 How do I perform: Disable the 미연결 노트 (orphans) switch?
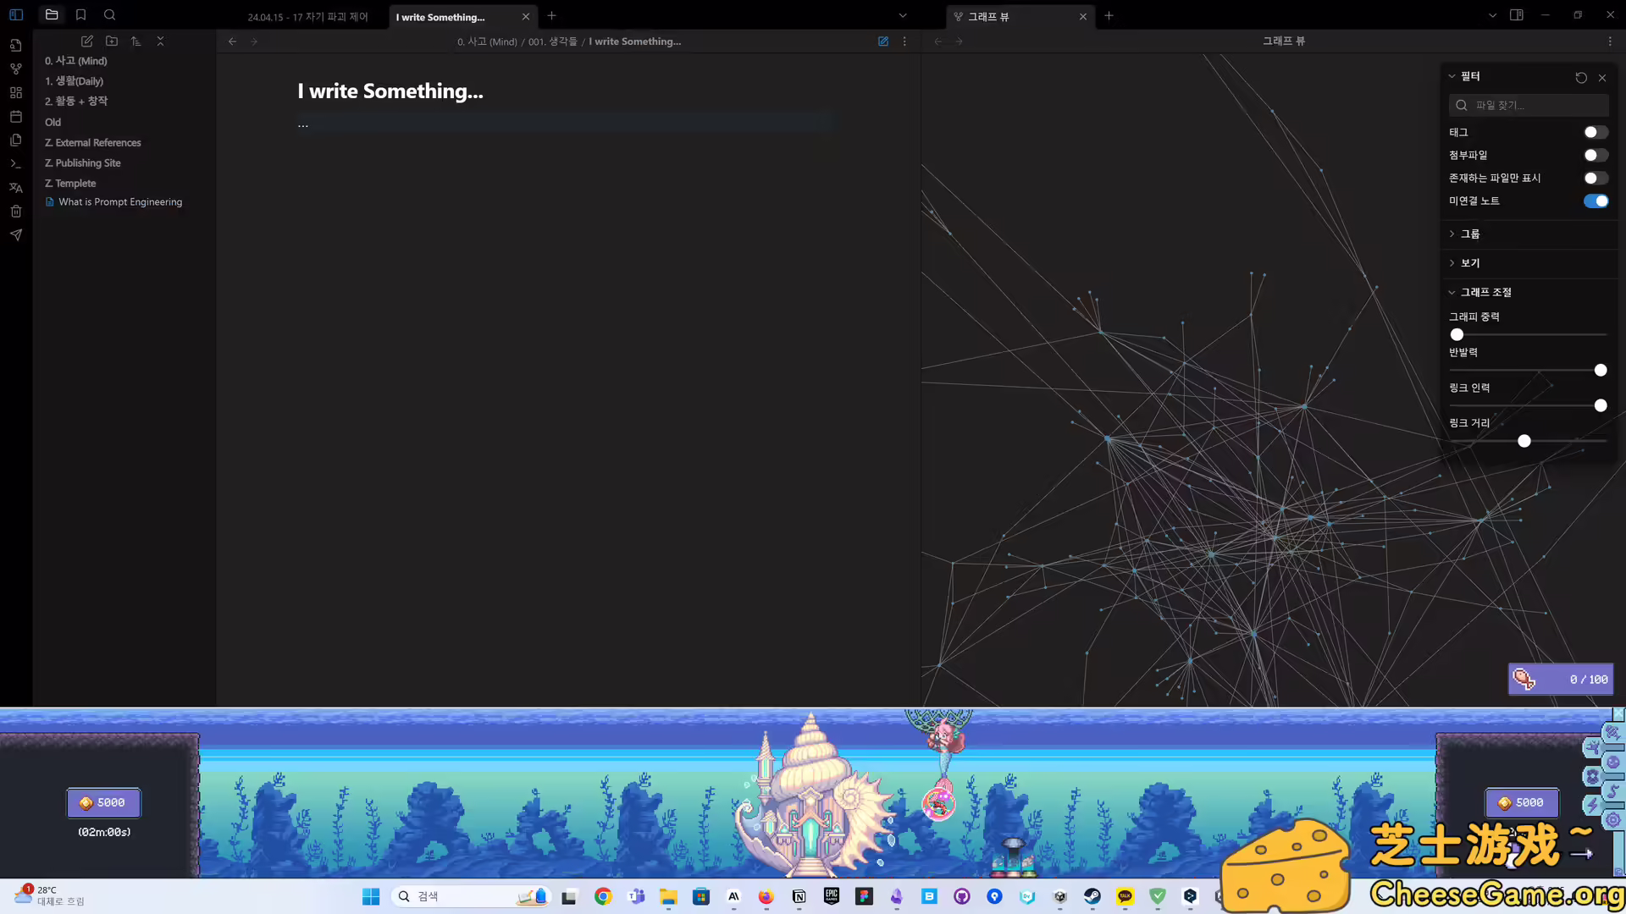pyautogui.click(x=1596, y=201)
